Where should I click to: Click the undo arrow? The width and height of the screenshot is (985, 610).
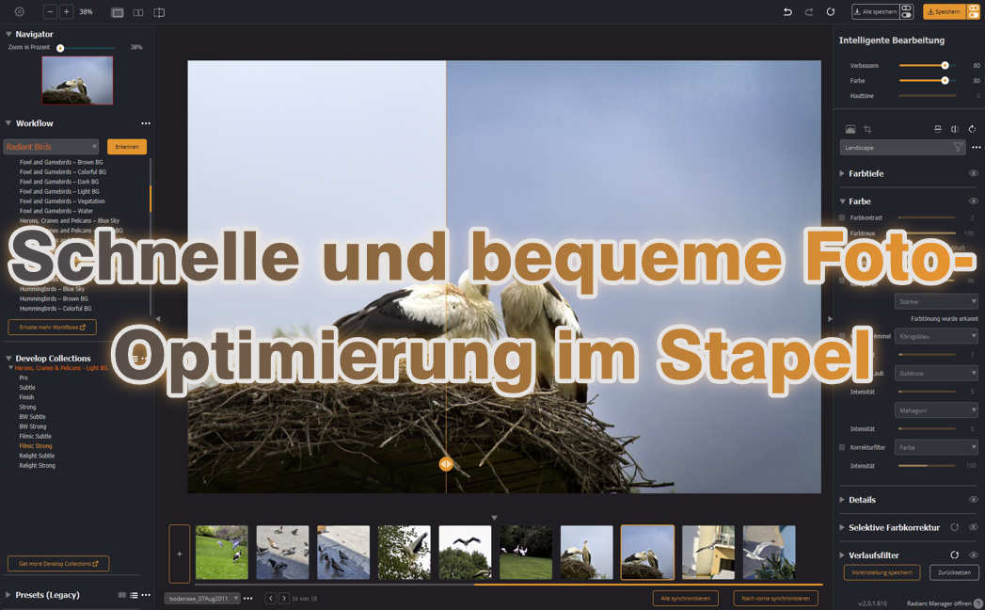coord(788,12)
